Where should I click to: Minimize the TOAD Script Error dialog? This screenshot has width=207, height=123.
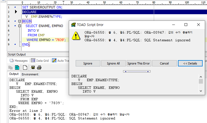(x=174, y=25)
